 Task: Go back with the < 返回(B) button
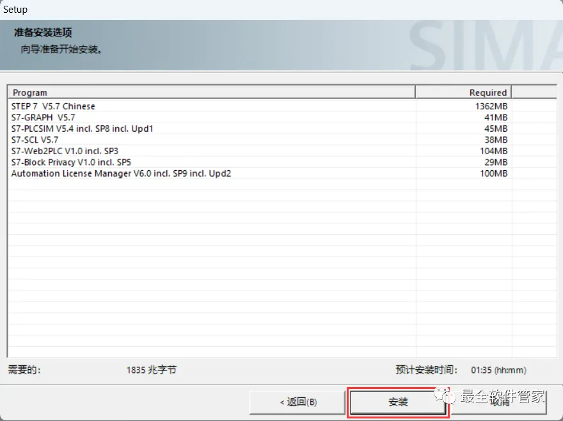point(297,402)
